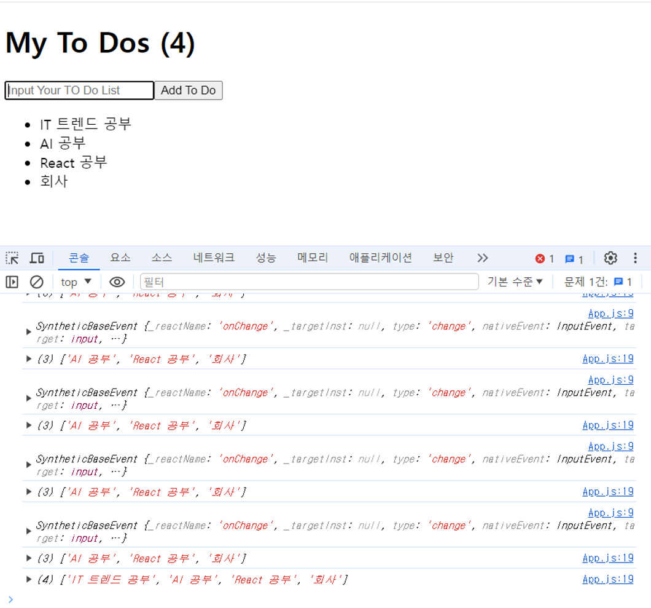Viewport: 651px width, 608px height.
Task: Clear the console with the ban icon
Action: [x=36, y=282]
